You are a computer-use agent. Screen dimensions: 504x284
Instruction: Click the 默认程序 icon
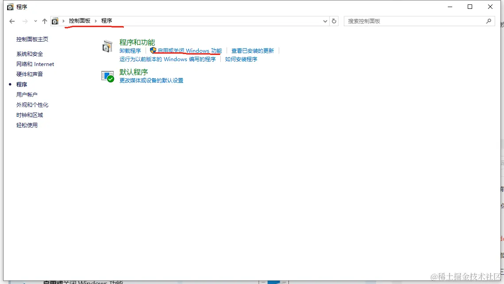pyautogui.click(x=108, y=76)
